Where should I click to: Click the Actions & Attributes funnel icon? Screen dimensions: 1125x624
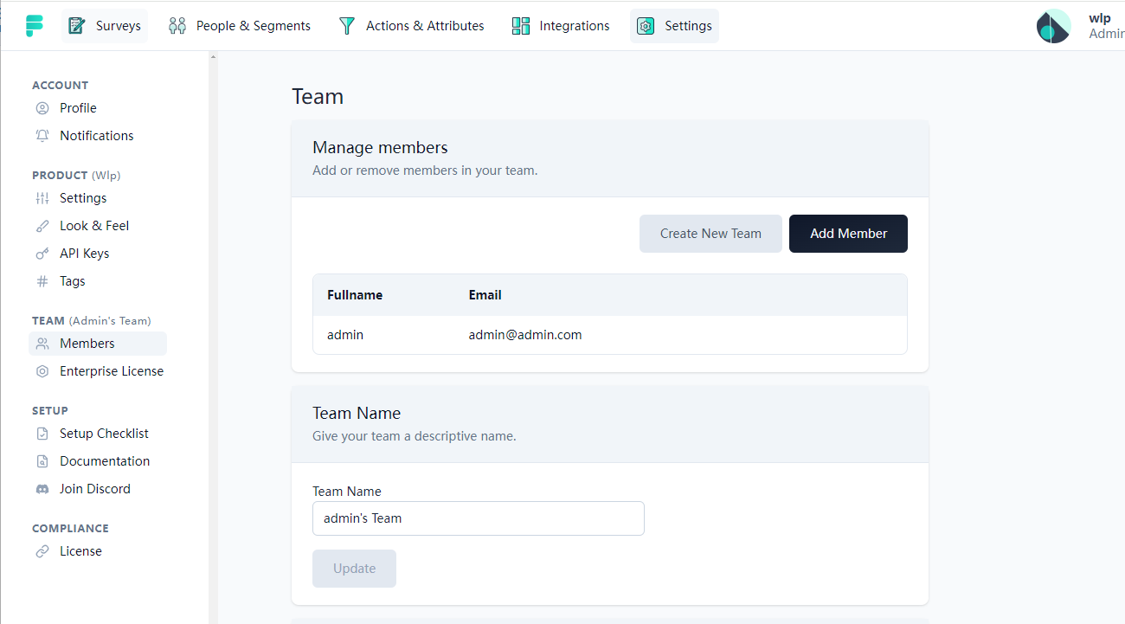coord(347,26)
